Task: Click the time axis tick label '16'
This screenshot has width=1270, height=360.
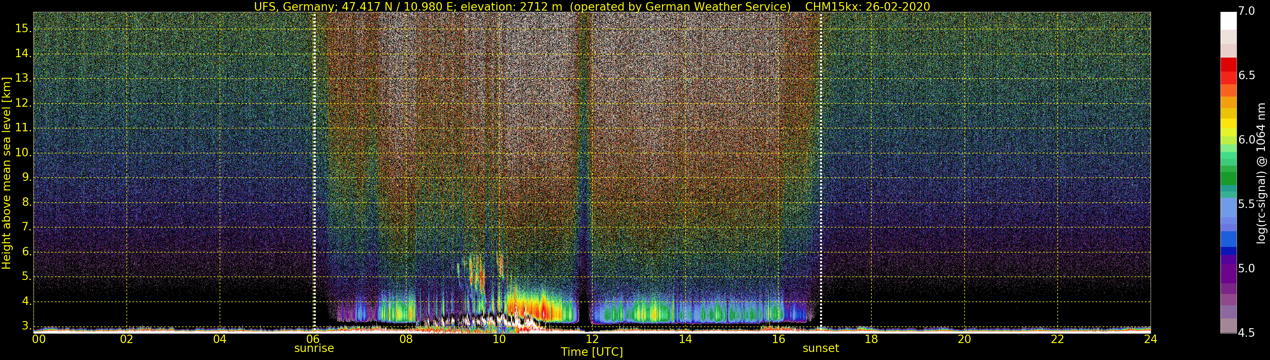Action: pos(778,339)
